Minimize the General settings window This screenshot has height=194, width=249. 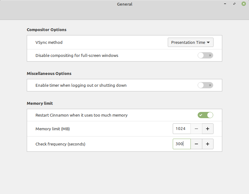click(x=225, y=4)
